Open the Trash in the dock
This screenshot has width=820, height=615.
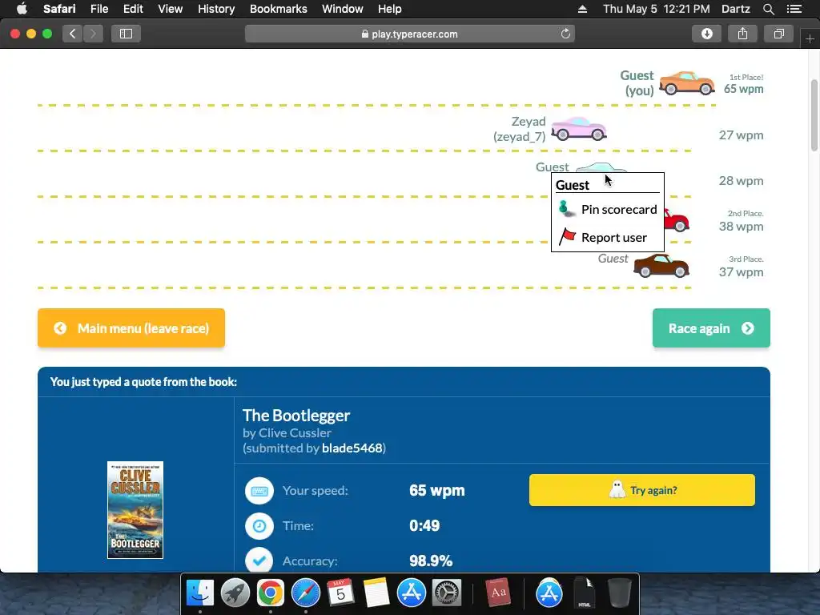click(x=620, y=593)
